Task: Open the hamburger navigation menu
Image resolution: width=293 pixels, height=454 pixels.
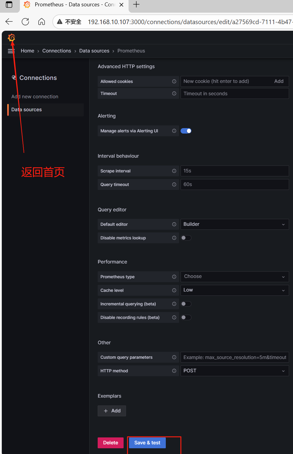Action: pos(11,51)
